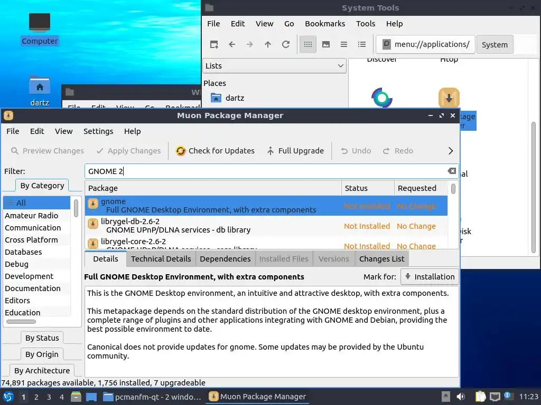Select Communication category
The image size is (541, 405).
tap(36, 228)
